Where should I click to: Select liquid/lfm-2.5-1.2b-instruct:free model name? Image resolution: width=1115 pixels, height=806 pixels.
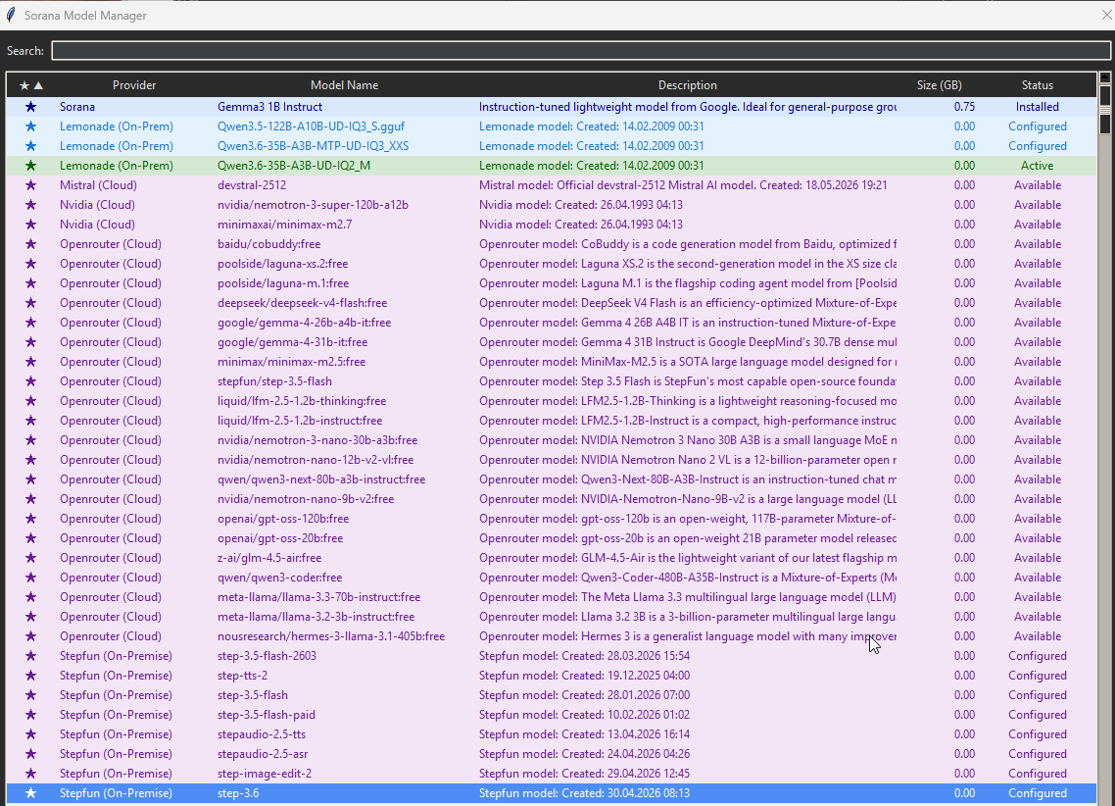click(x=300, y=421)
